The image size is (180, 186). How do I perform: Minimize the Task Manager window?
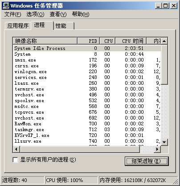click(158, 6)
